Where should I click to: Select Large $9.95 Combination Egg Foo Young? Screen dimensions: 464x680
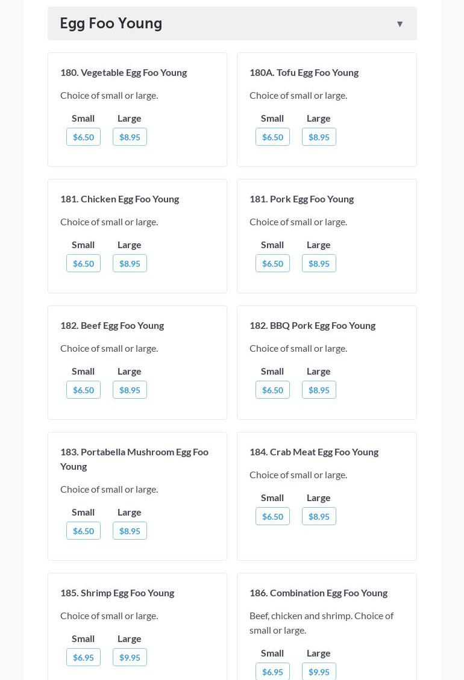(319, 671)
